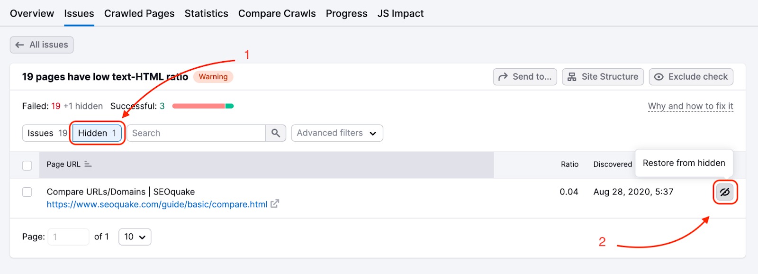Viewport: 758px width, 274px height.
Task: Toggle the select-all checkbox in header
Action: point(27,165)
